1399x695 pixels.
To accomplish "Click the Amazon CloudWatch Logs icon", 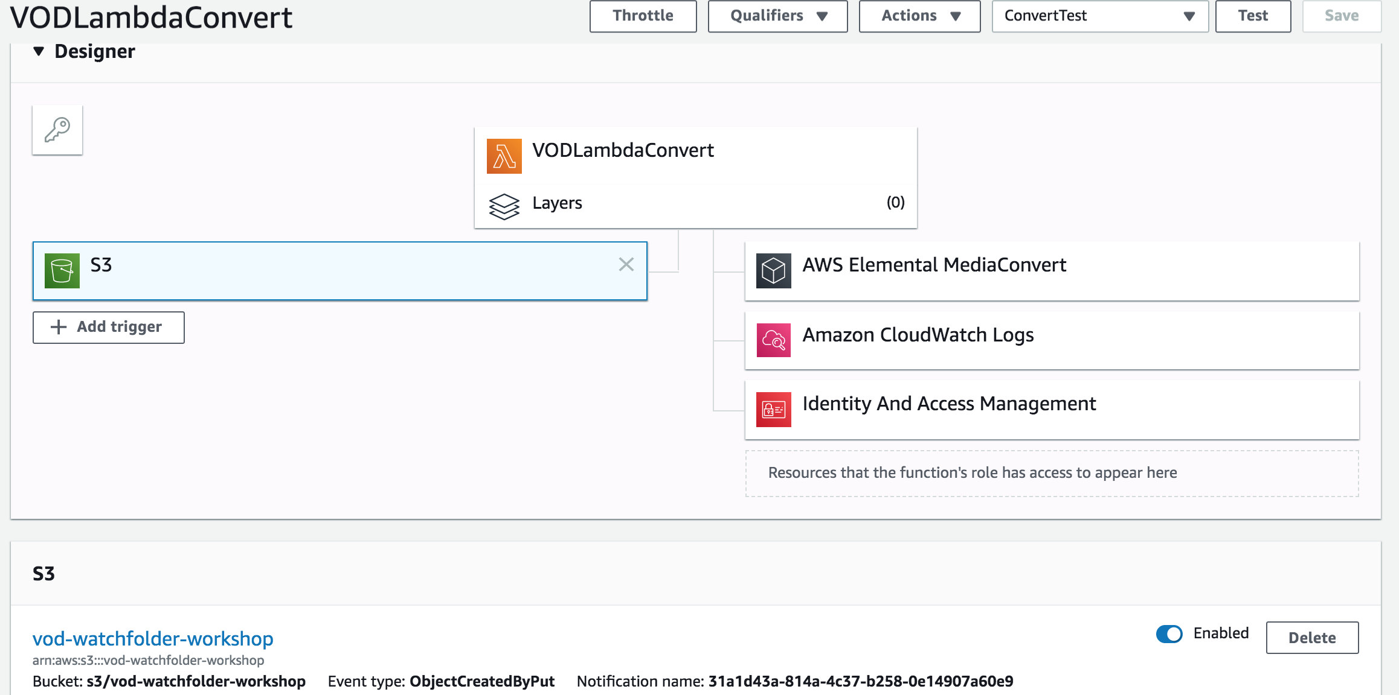I will (x=774, y=340).
